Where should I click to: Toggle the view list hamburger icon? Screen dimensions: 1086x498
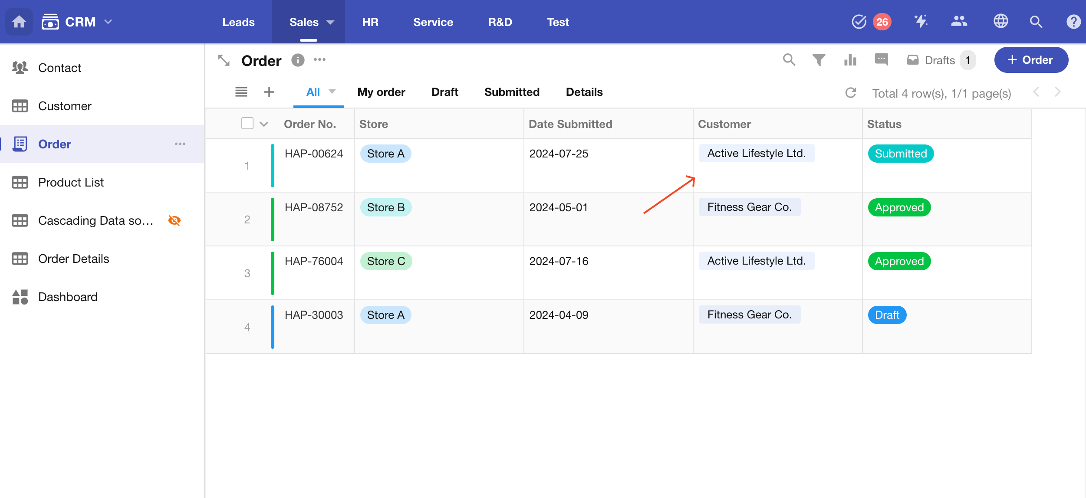(241, 92)
